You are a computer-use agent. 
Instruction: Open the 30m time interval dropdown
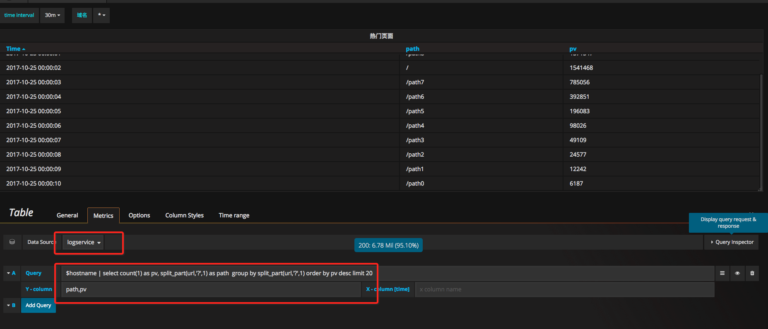[52, 15]
